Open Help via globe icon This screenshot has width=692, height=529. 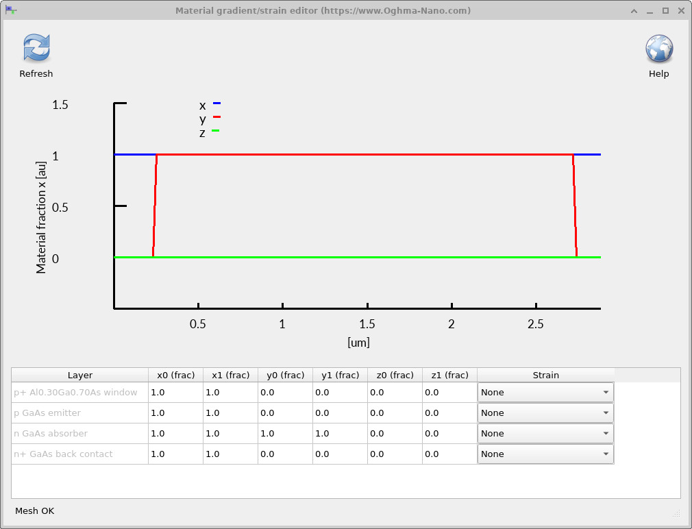point(659,49)
